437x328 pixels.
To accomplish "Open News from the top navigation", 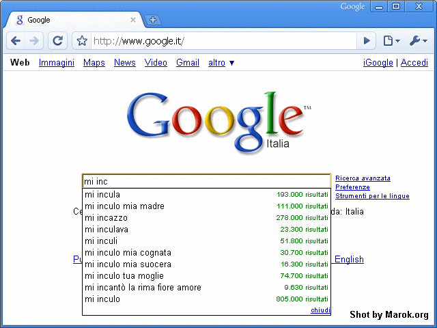I will pyautogui.click(x=125, y=62).
